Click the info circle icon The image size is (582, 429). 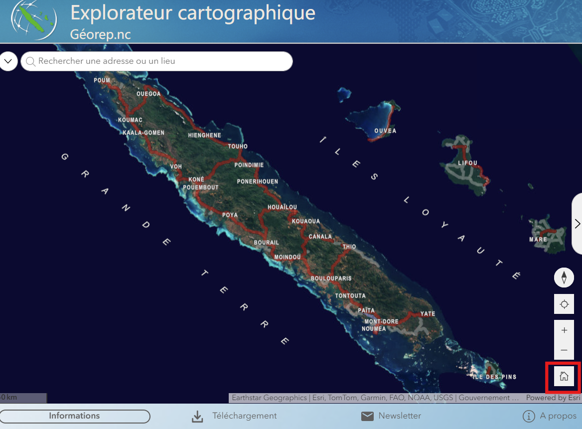point(529,416)
